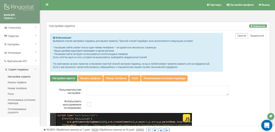Click the Ringostat logo

click(19, 7)
